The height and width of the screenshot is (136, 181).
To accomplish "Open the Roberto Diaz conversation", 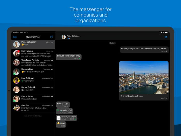I will pos(33,71).
